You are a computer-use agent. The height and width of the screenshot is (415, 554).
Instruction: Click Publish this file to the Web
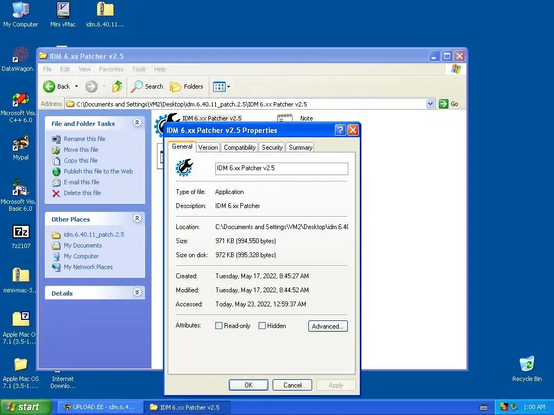98,171
